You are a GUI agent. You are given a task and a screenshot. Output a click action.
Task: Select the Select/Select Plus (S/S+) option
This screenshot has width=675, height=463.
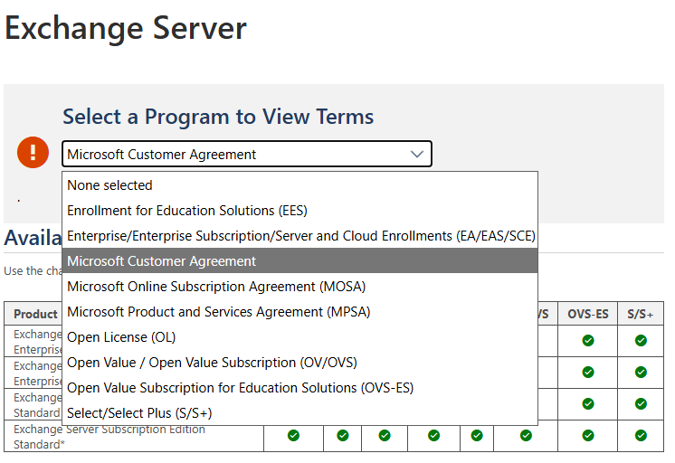coord(299,413)
